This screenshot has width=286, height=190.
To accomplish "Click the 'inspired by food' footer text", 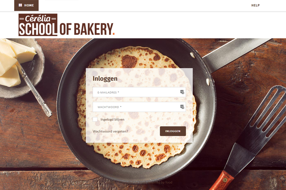I will point(160,182).
